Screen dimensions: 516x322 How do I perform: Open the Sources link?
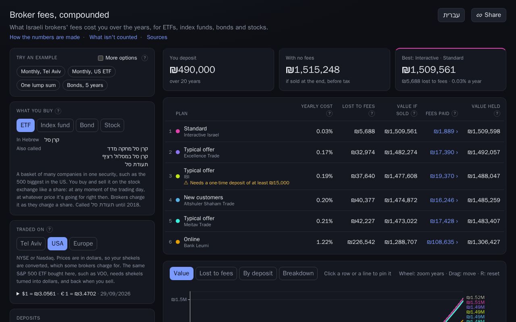(157, 37)
